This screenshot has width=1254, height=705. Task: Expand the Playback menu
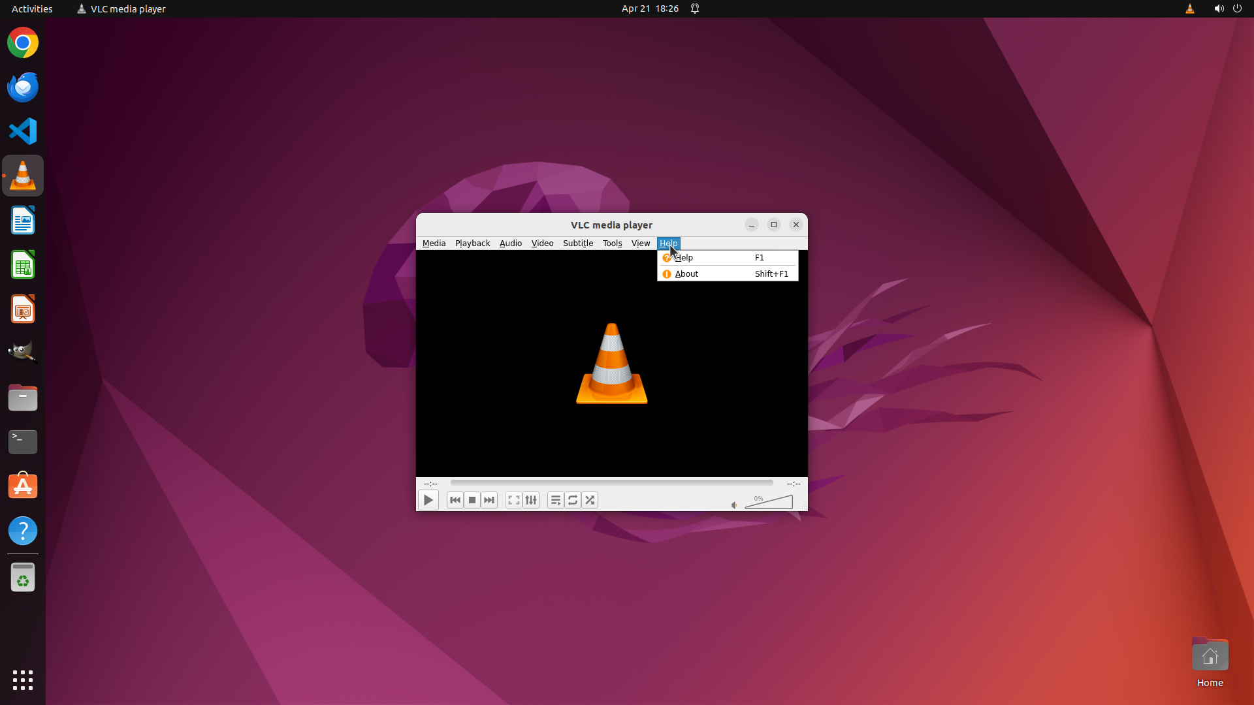(x=472, y=243)
